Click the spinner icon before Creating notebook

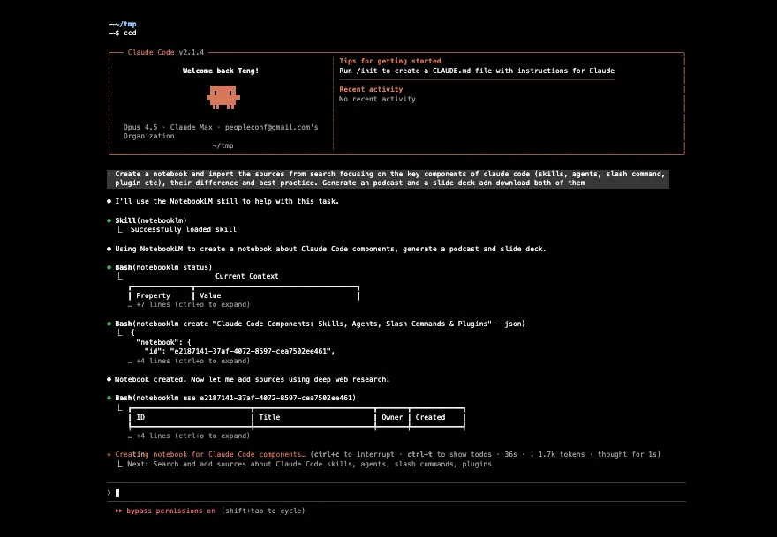pyautogui.click(x=109, y=454)
